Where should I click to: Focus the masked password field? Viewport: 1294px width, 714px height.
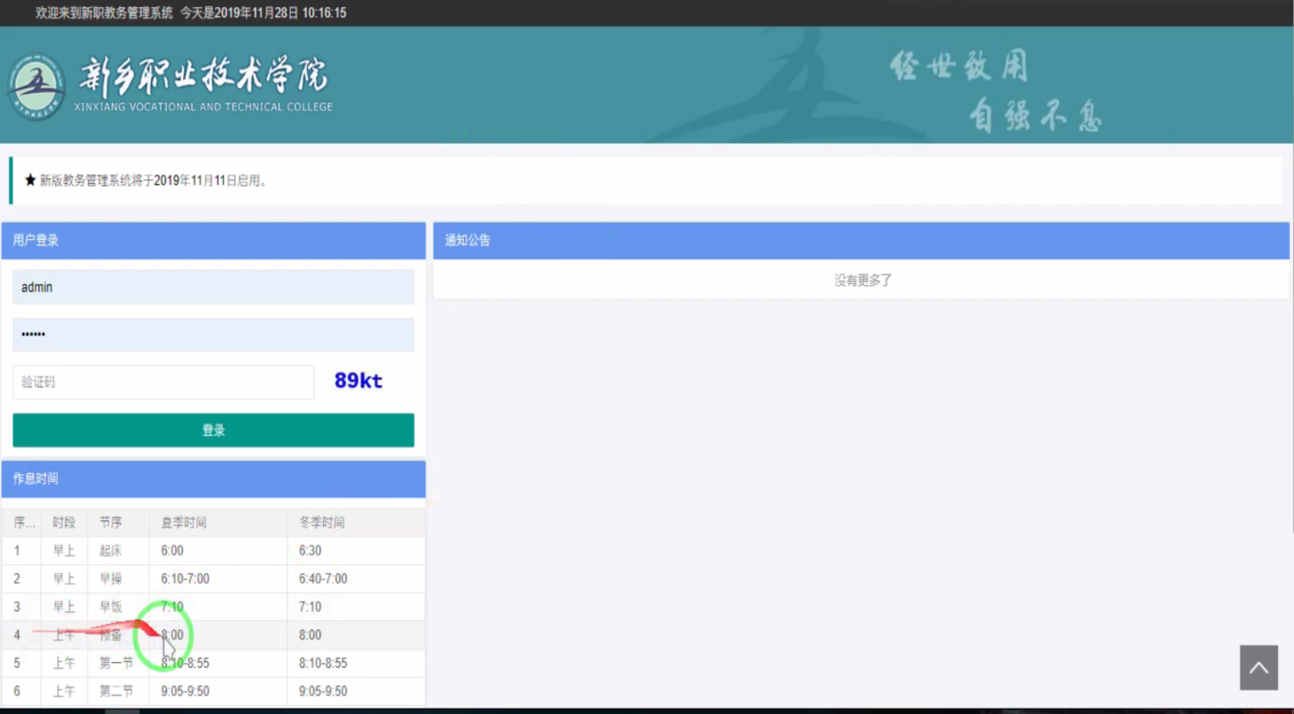coord(213,335)
